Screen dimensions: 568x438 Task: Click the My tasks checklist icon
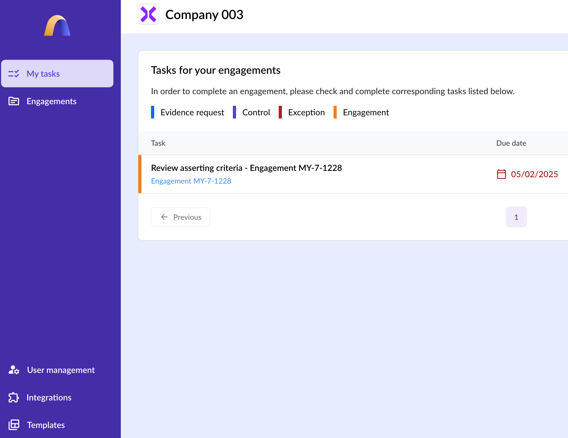14,74
